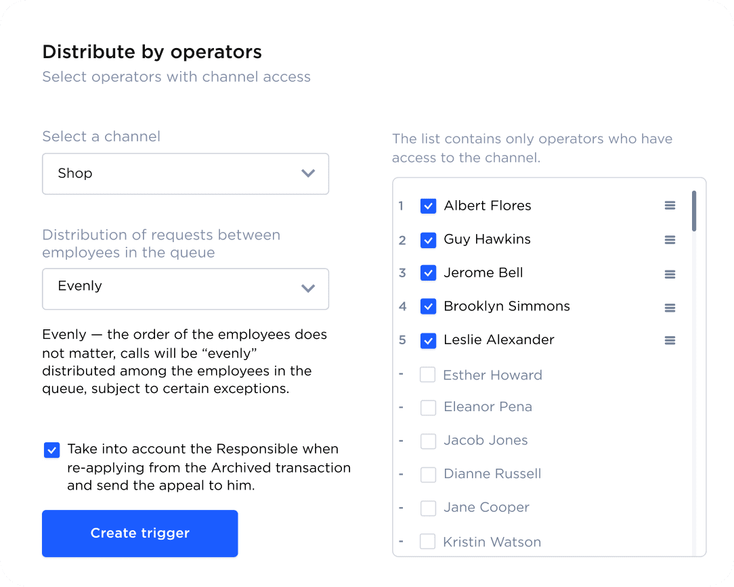
Task: Grab the reorder icon for Jerome Bell
Action: [670, 274]
